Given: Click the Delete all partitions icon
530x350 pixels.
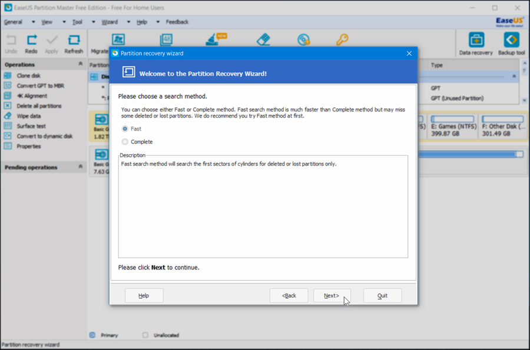Looking at the screenshot, I should [8, 106].
